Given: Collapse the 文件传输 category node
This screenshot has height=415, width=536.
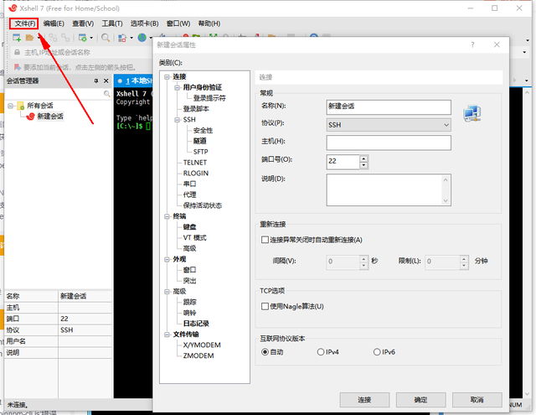Looking at the screenshot, I should [167, 335].
